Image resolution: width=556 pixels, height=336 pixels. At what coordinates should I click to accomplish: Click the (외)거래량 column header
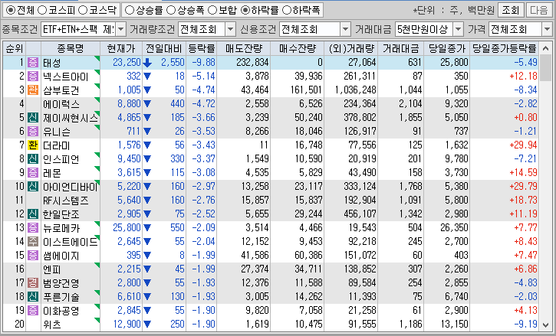[x=351, y=48]
